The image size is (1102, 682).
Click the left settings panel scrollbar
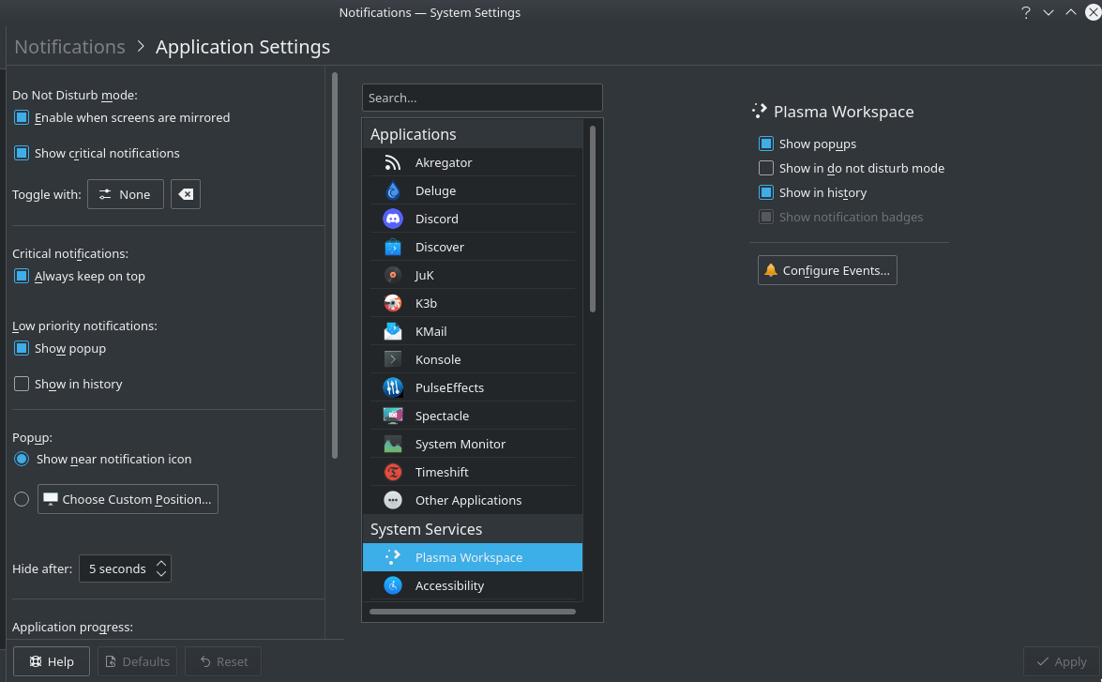pyautogui.click(x=335, y=265)
